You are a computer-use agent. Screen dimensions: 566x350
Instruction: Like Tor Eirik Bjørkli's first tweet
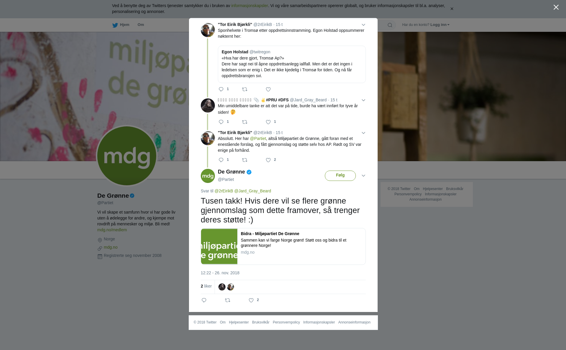tap(268, 90)
